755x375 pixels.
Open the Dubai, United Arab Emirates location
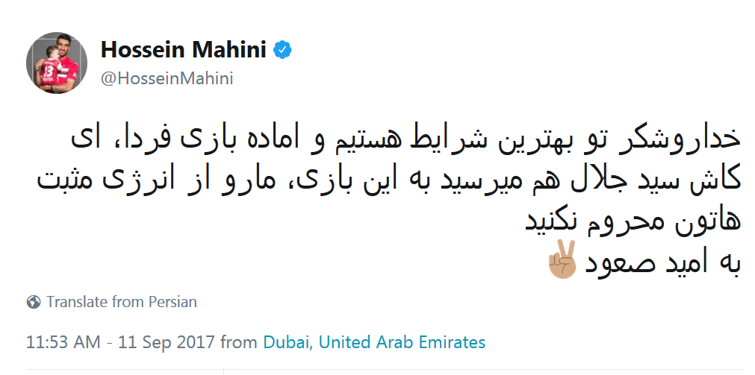pyautogui.click(x=374, y=342)
